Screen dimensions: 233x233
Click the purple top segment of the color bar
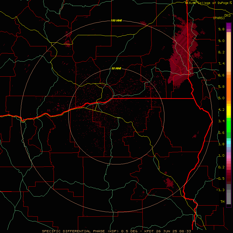(x=229, y=26)
